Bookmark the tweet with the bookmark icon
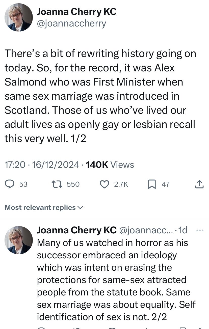 pos(152,185)
